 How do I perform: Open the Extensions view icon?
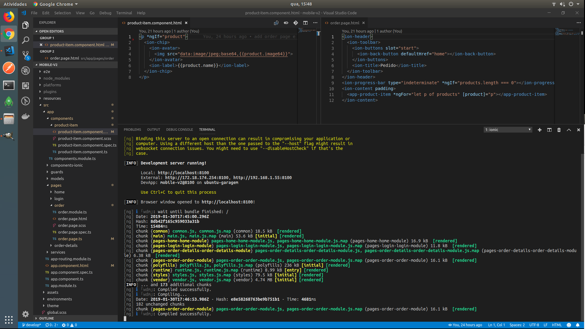click(26, 86)
